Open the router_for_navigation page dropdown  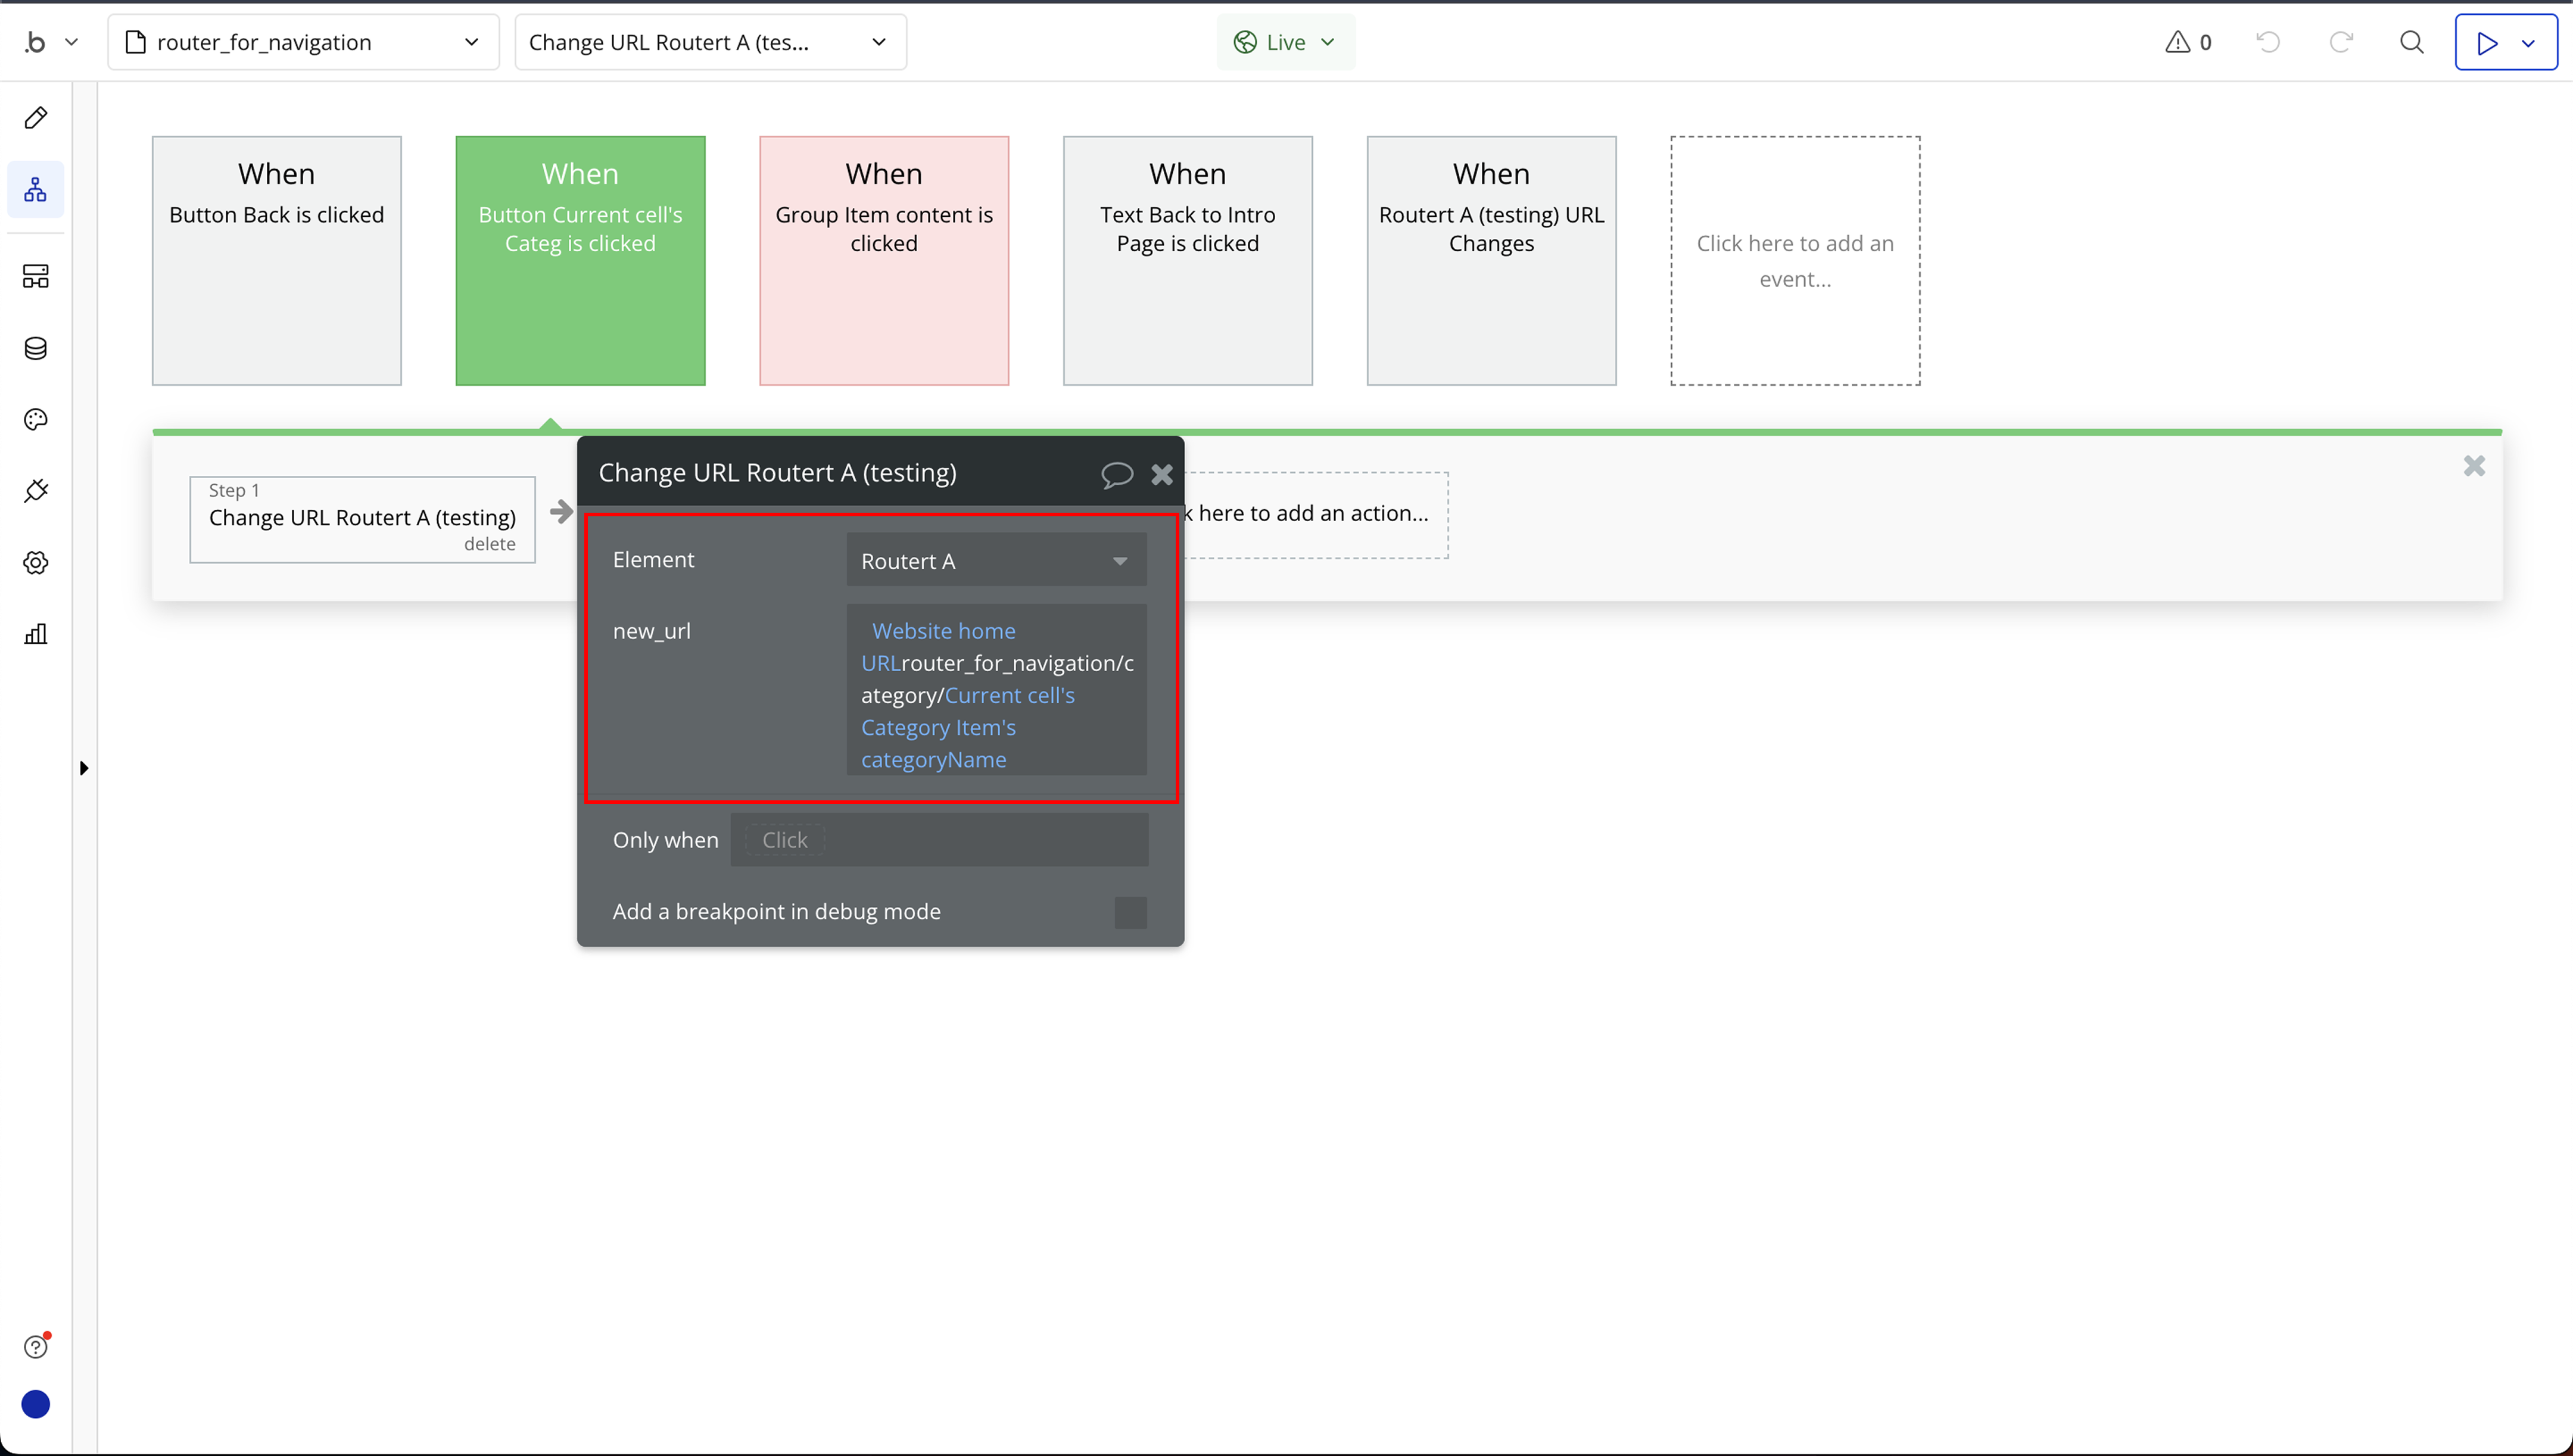click(x=303, y=42)
